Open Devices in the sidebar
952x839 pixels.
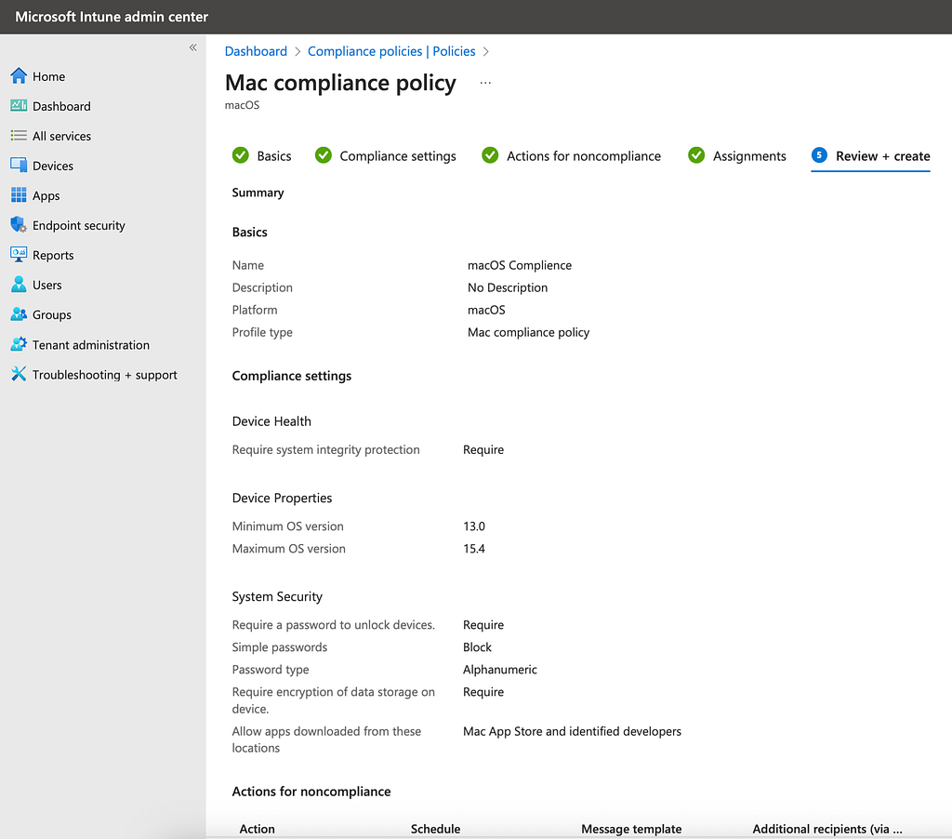point(53,166)
